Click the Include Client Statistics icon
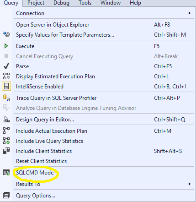This screenshot has height=202, width=196. (6, 151)
